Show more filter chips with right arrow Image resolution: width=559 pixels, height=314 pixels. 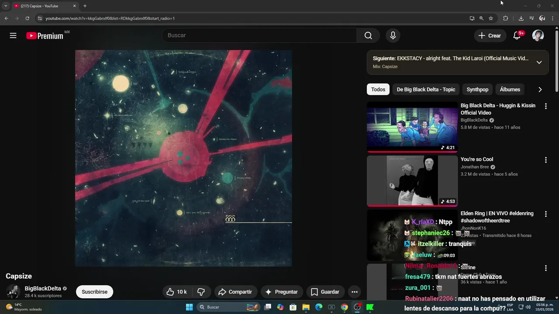click(x=540, y=89)
